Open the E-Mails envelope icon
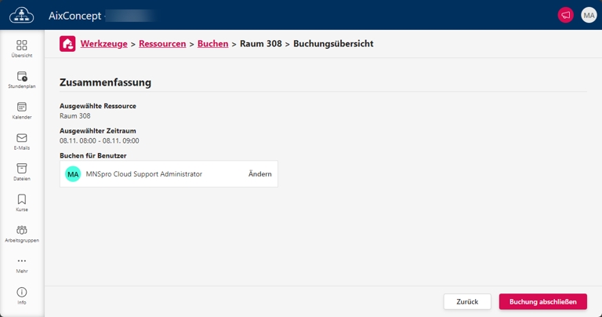602x317 pixels. tap(22, 138)
